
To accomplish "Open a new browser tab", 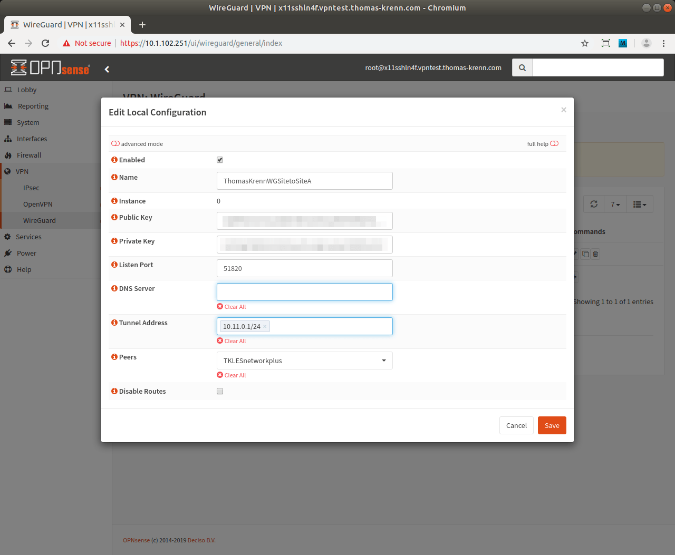I will click(x=142, y=25).
